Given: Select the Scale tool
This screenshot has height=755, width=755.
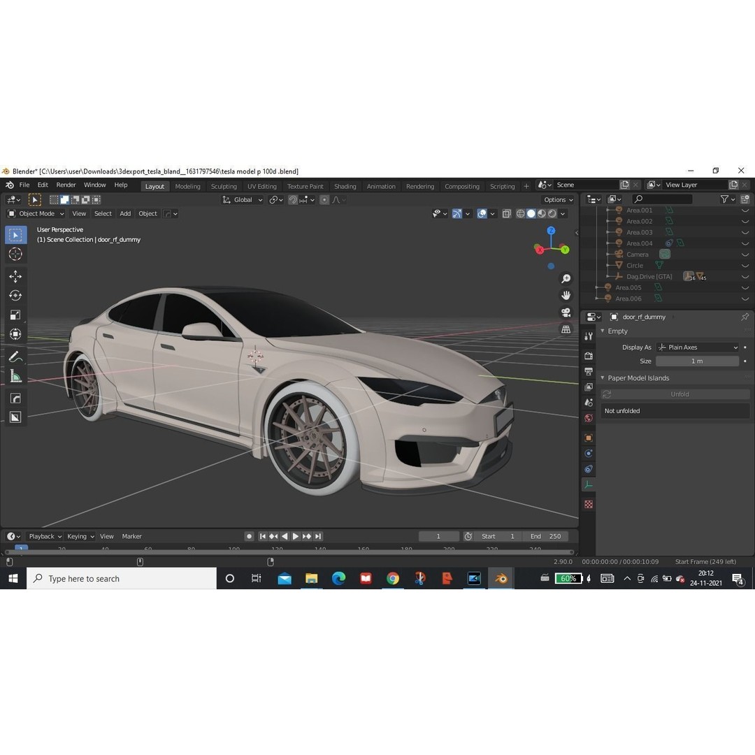Looking at the screenshot, I should tap(15, 315).
